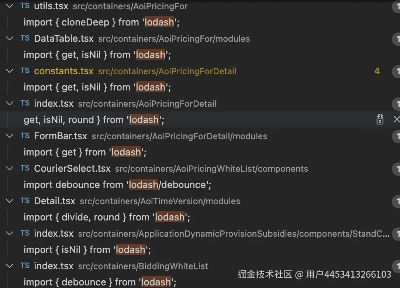Screen dimensions: 400x288
Task: Click the replace icon on the highlighted match
Action: 380,119
